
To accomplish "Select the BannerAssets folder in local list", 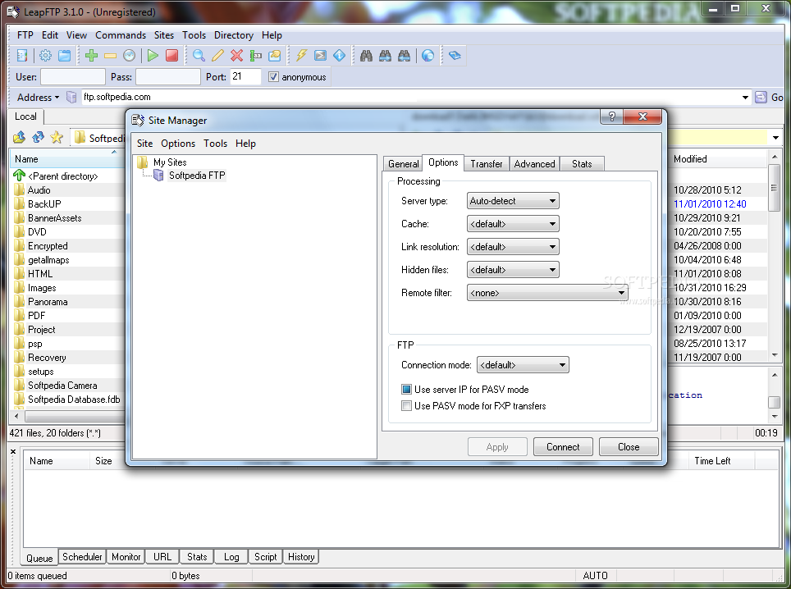I will tap(54, 218).
